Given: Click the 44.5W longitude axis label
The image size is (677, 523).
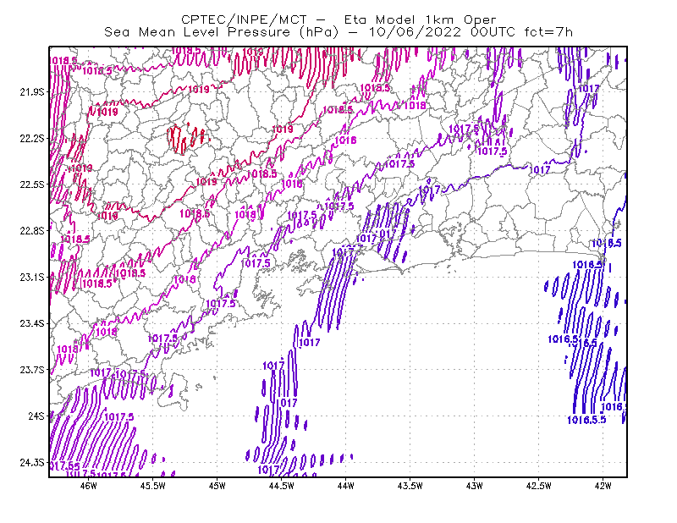Looking at the screenshot, I should [281, 486].
